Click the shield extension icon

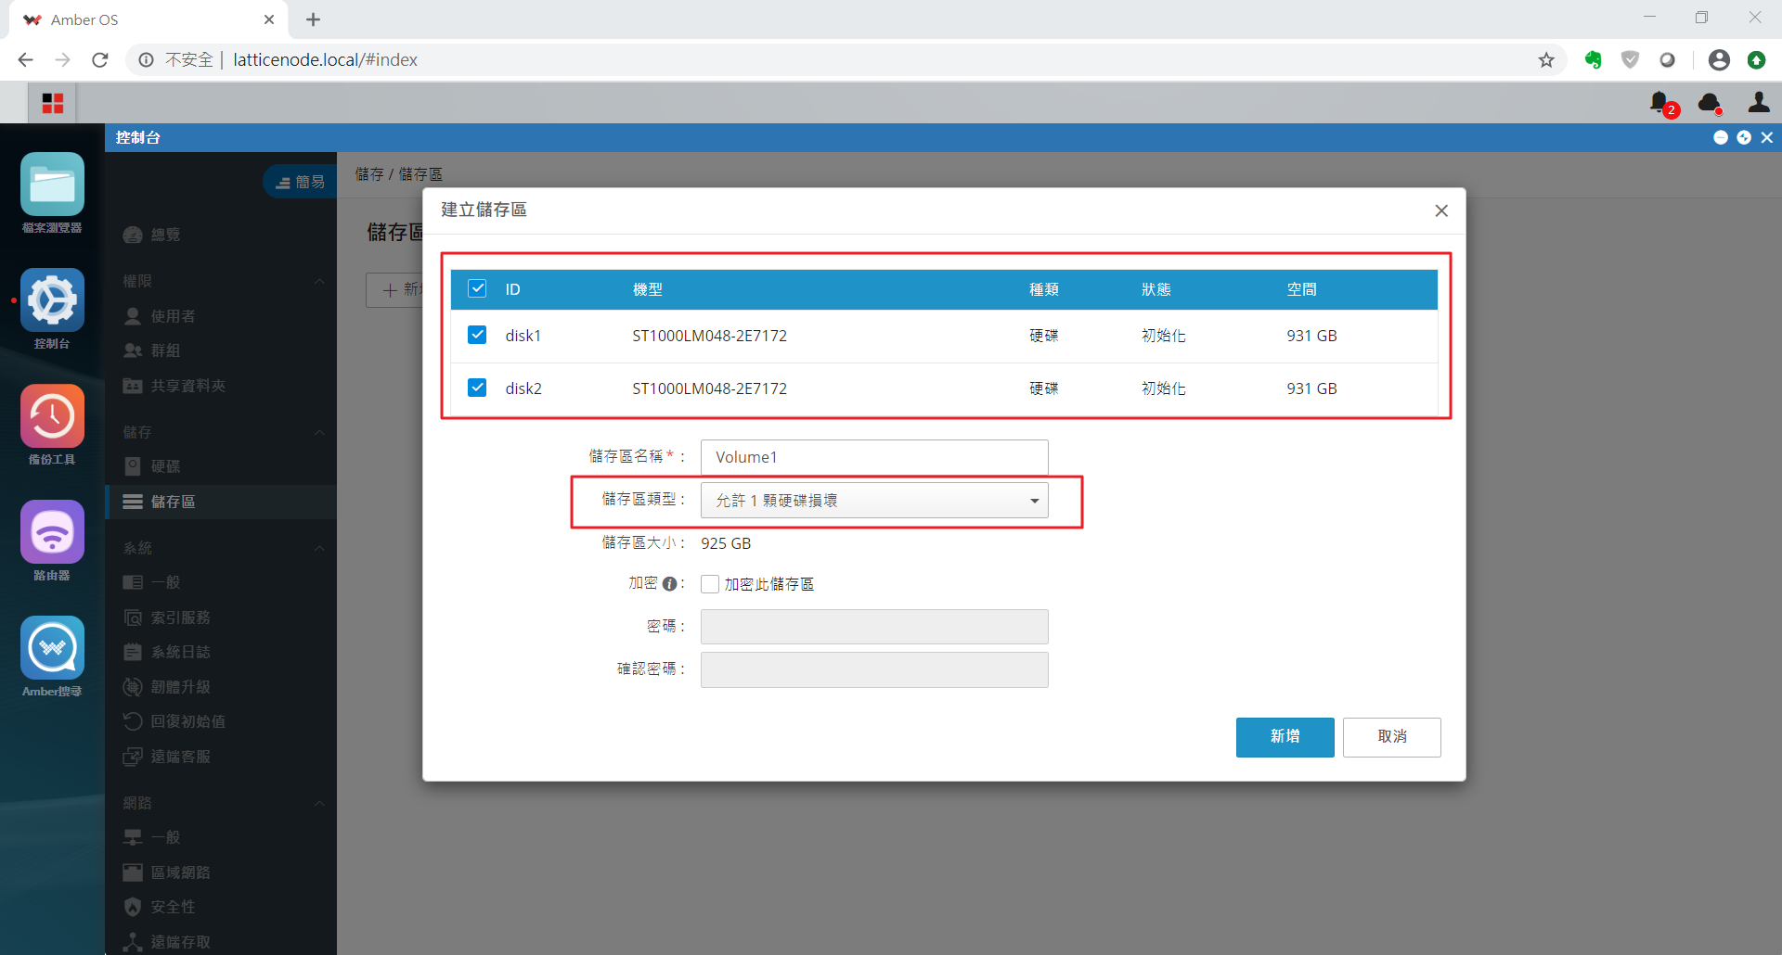(1630, 59)
